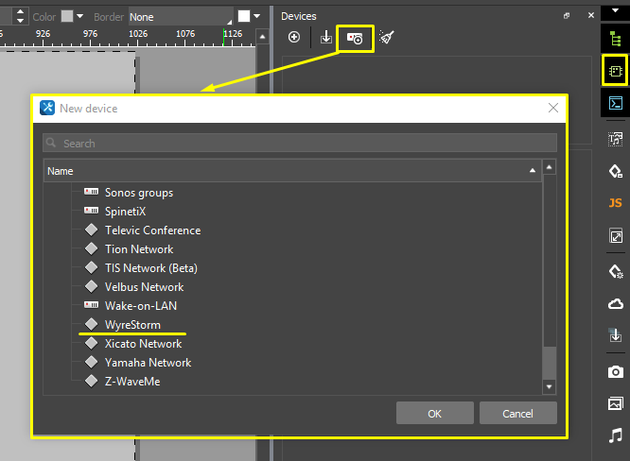The width and height of the screenshot is (630, 461).
Task: Open the console terminal sidebar icon
Action: click(x=616, y=104)
